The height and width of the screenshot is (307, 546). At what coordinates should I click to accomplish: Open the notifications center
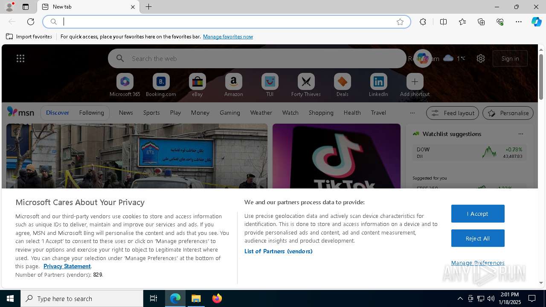tap(532, 298)
